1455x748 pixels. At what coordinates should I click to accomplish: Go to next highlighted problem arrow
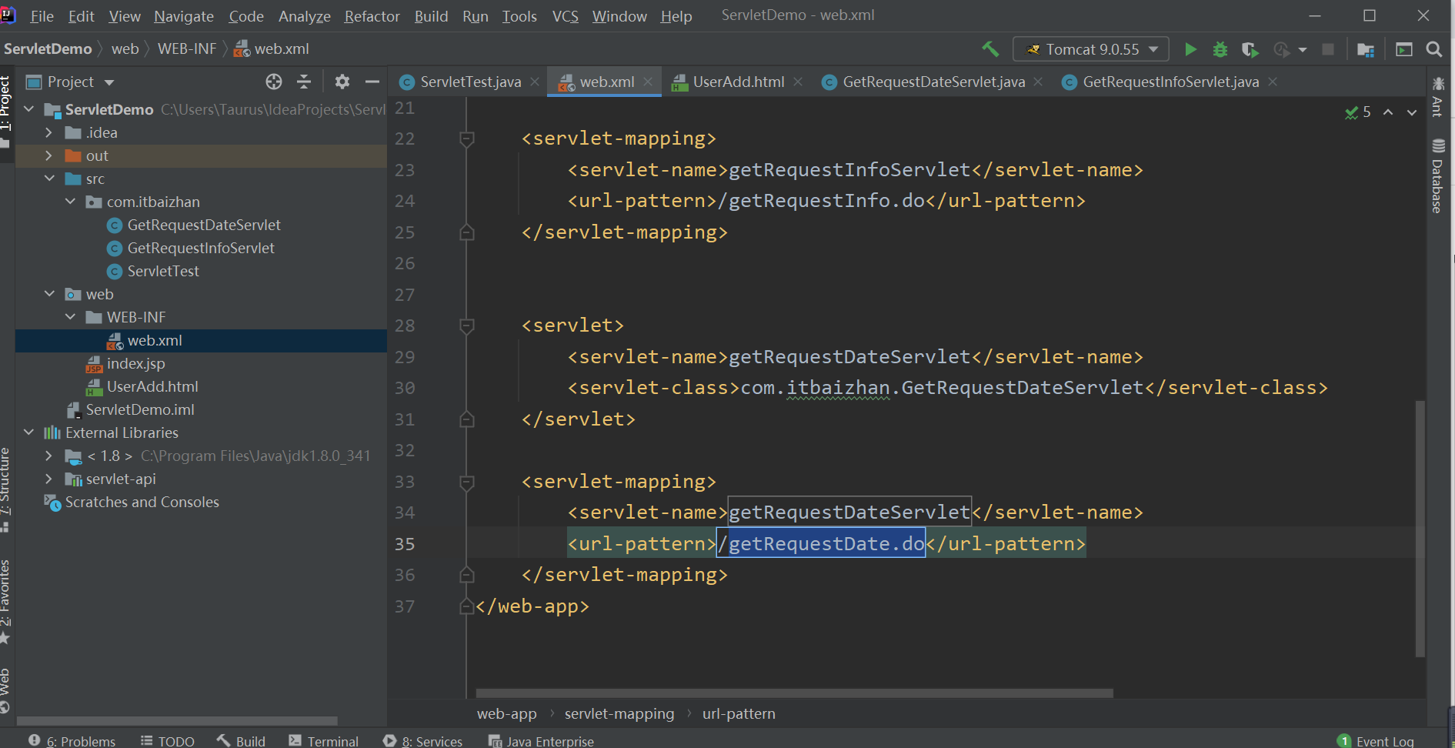pos(1412,112)
